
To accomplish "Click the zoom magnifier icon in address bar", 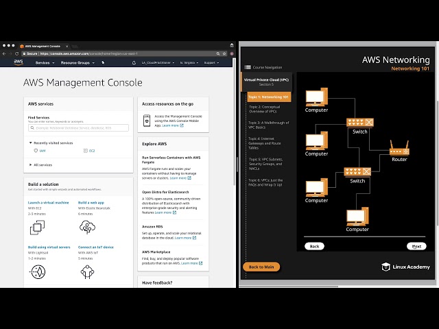I will tap(218, 53).
